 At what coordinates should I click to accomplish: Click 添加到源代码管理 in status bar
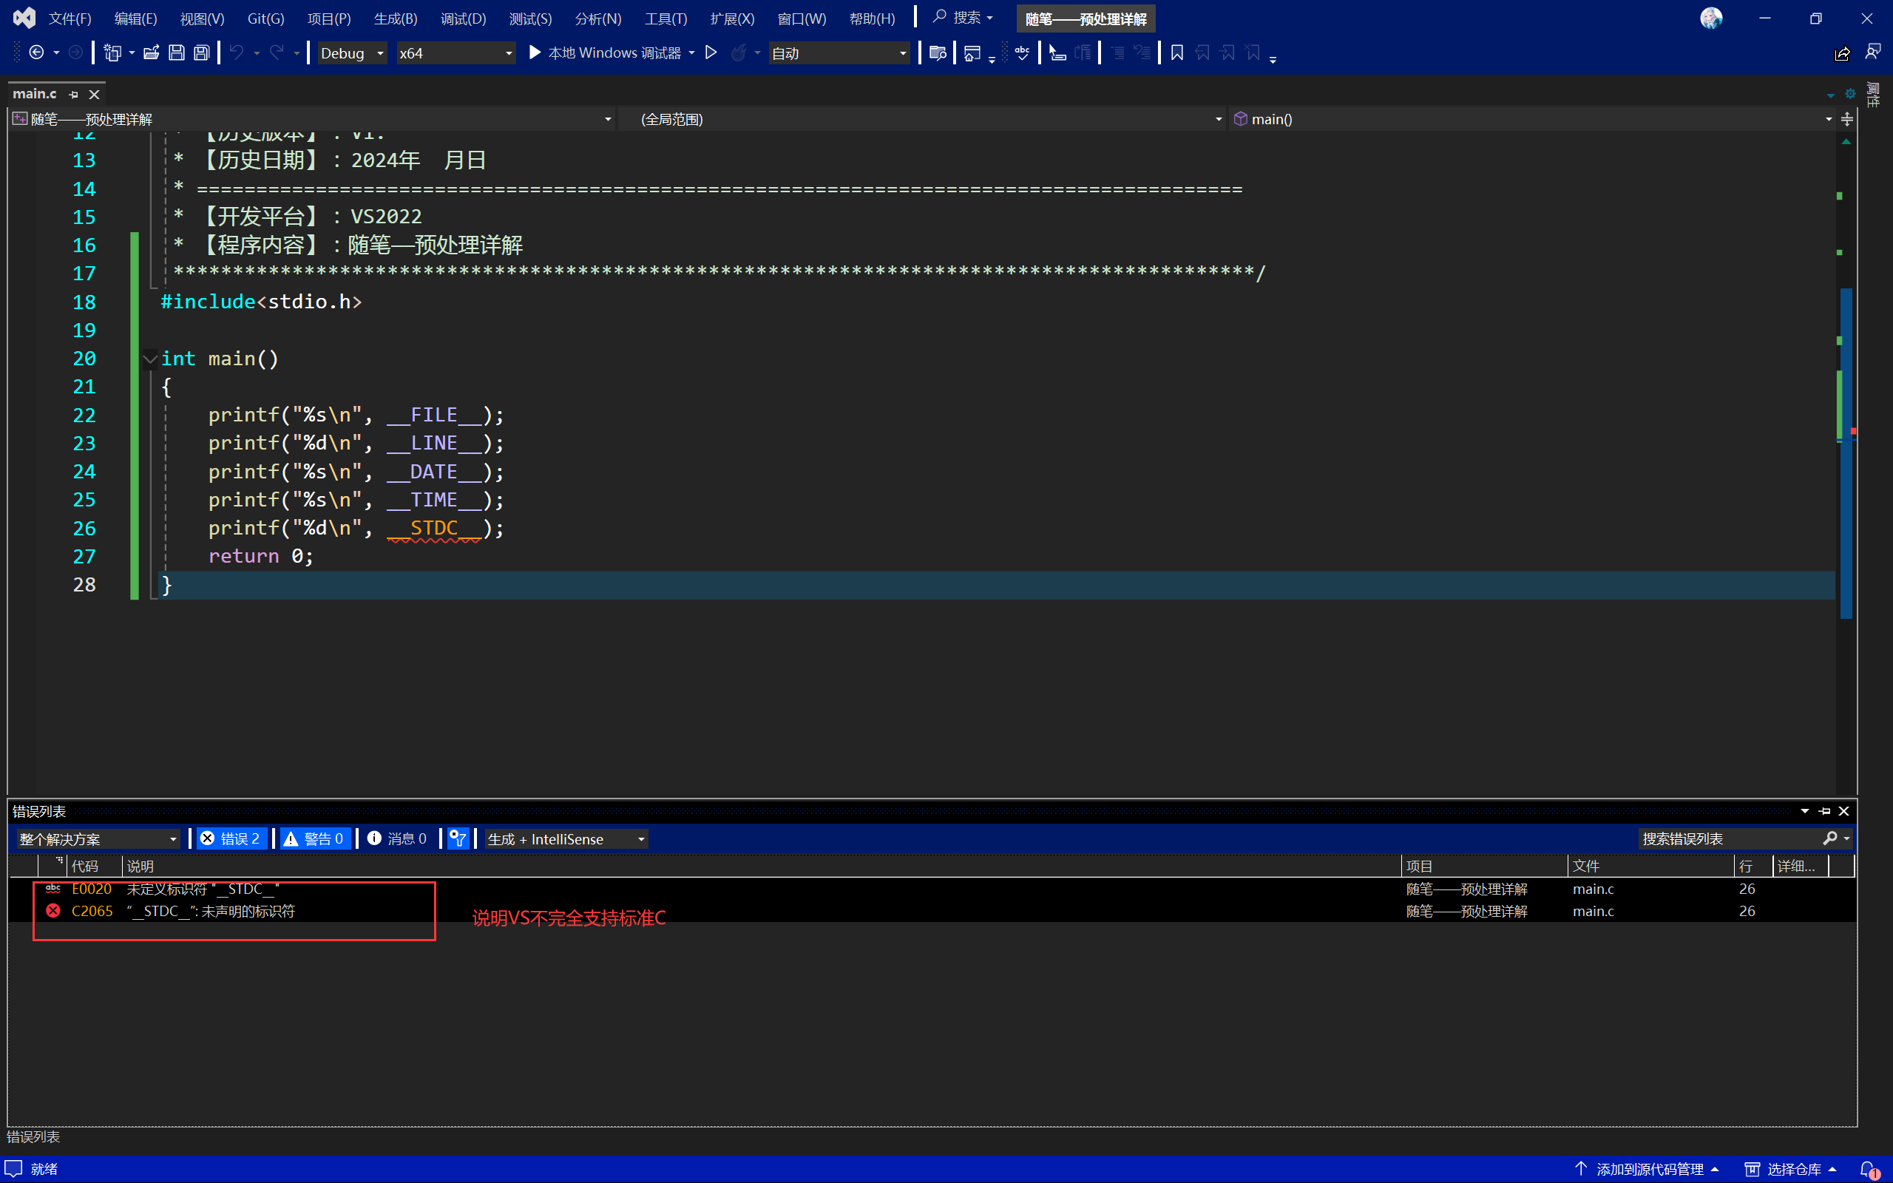(x=1648, y=1169)
